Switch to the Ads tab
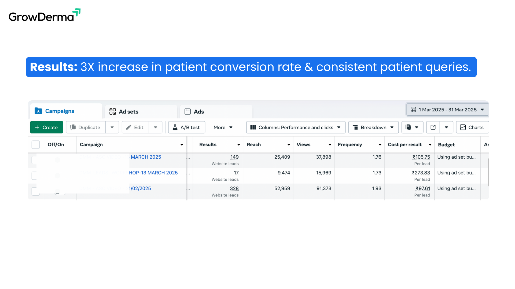 pyautogui.click(x=199, y=112)
